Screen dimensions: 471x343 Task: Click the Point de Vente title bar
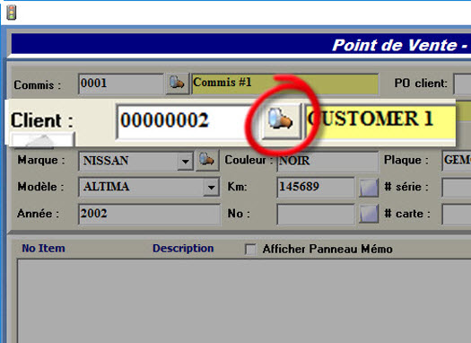[x=241, y=44]
